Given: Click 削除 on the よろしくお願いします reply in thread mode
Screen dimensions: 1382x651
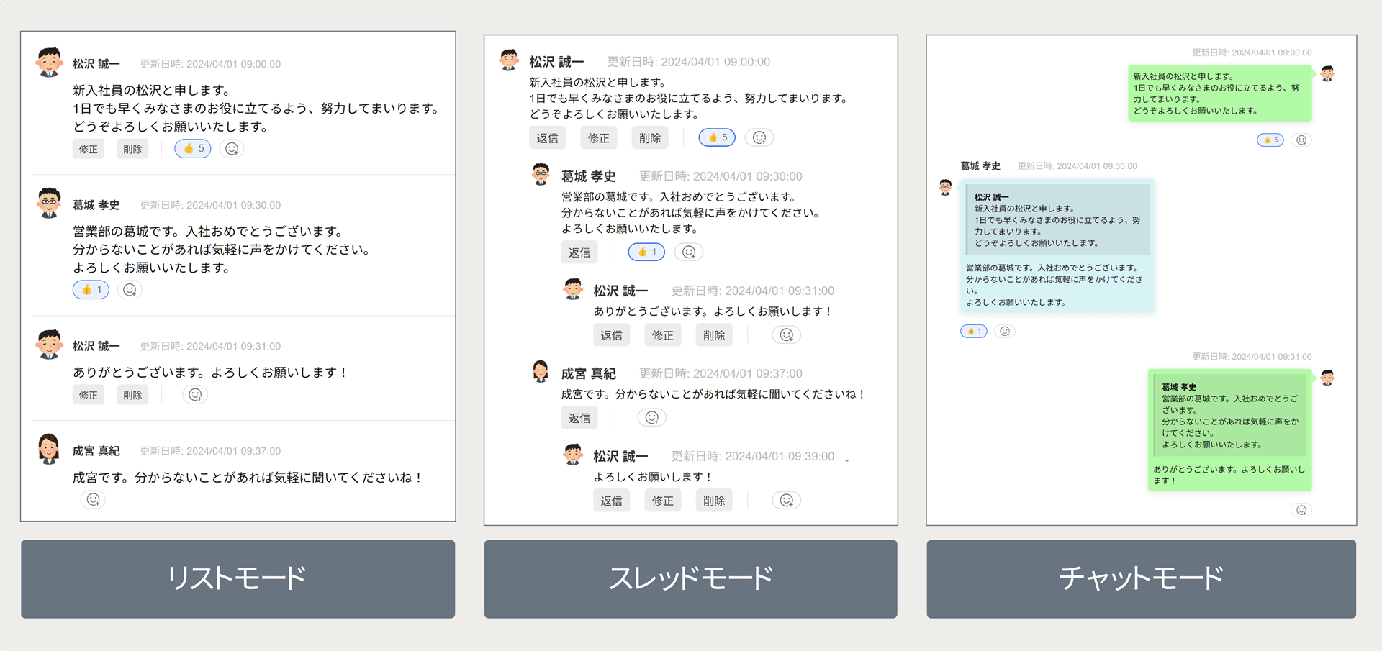Looking at the screenshot, I should pos(713,500).
